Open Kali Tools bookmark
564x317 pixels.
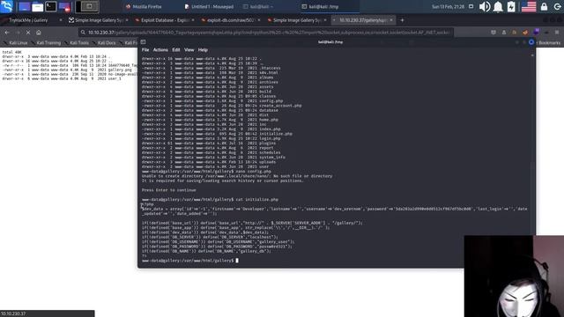point(77,43)
